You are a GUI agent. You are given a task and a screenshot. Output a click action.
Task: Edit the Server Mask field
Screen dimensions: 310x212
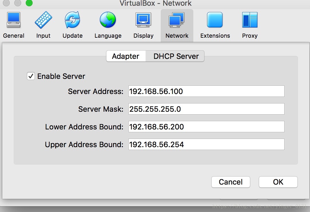click(206, 109)
